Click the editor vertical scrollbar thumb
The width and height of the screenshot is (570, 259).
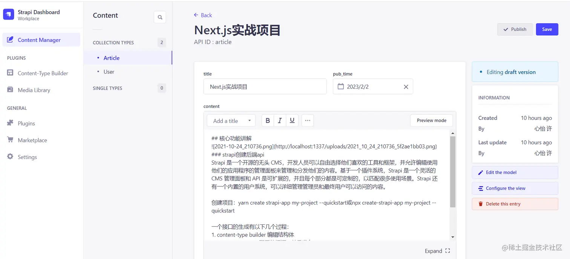(x=453, y=172)
